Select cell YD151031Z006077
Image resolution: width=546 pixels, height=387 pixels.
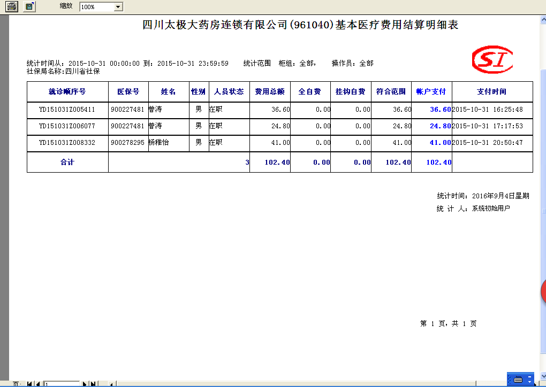click(x=67, y=126)
